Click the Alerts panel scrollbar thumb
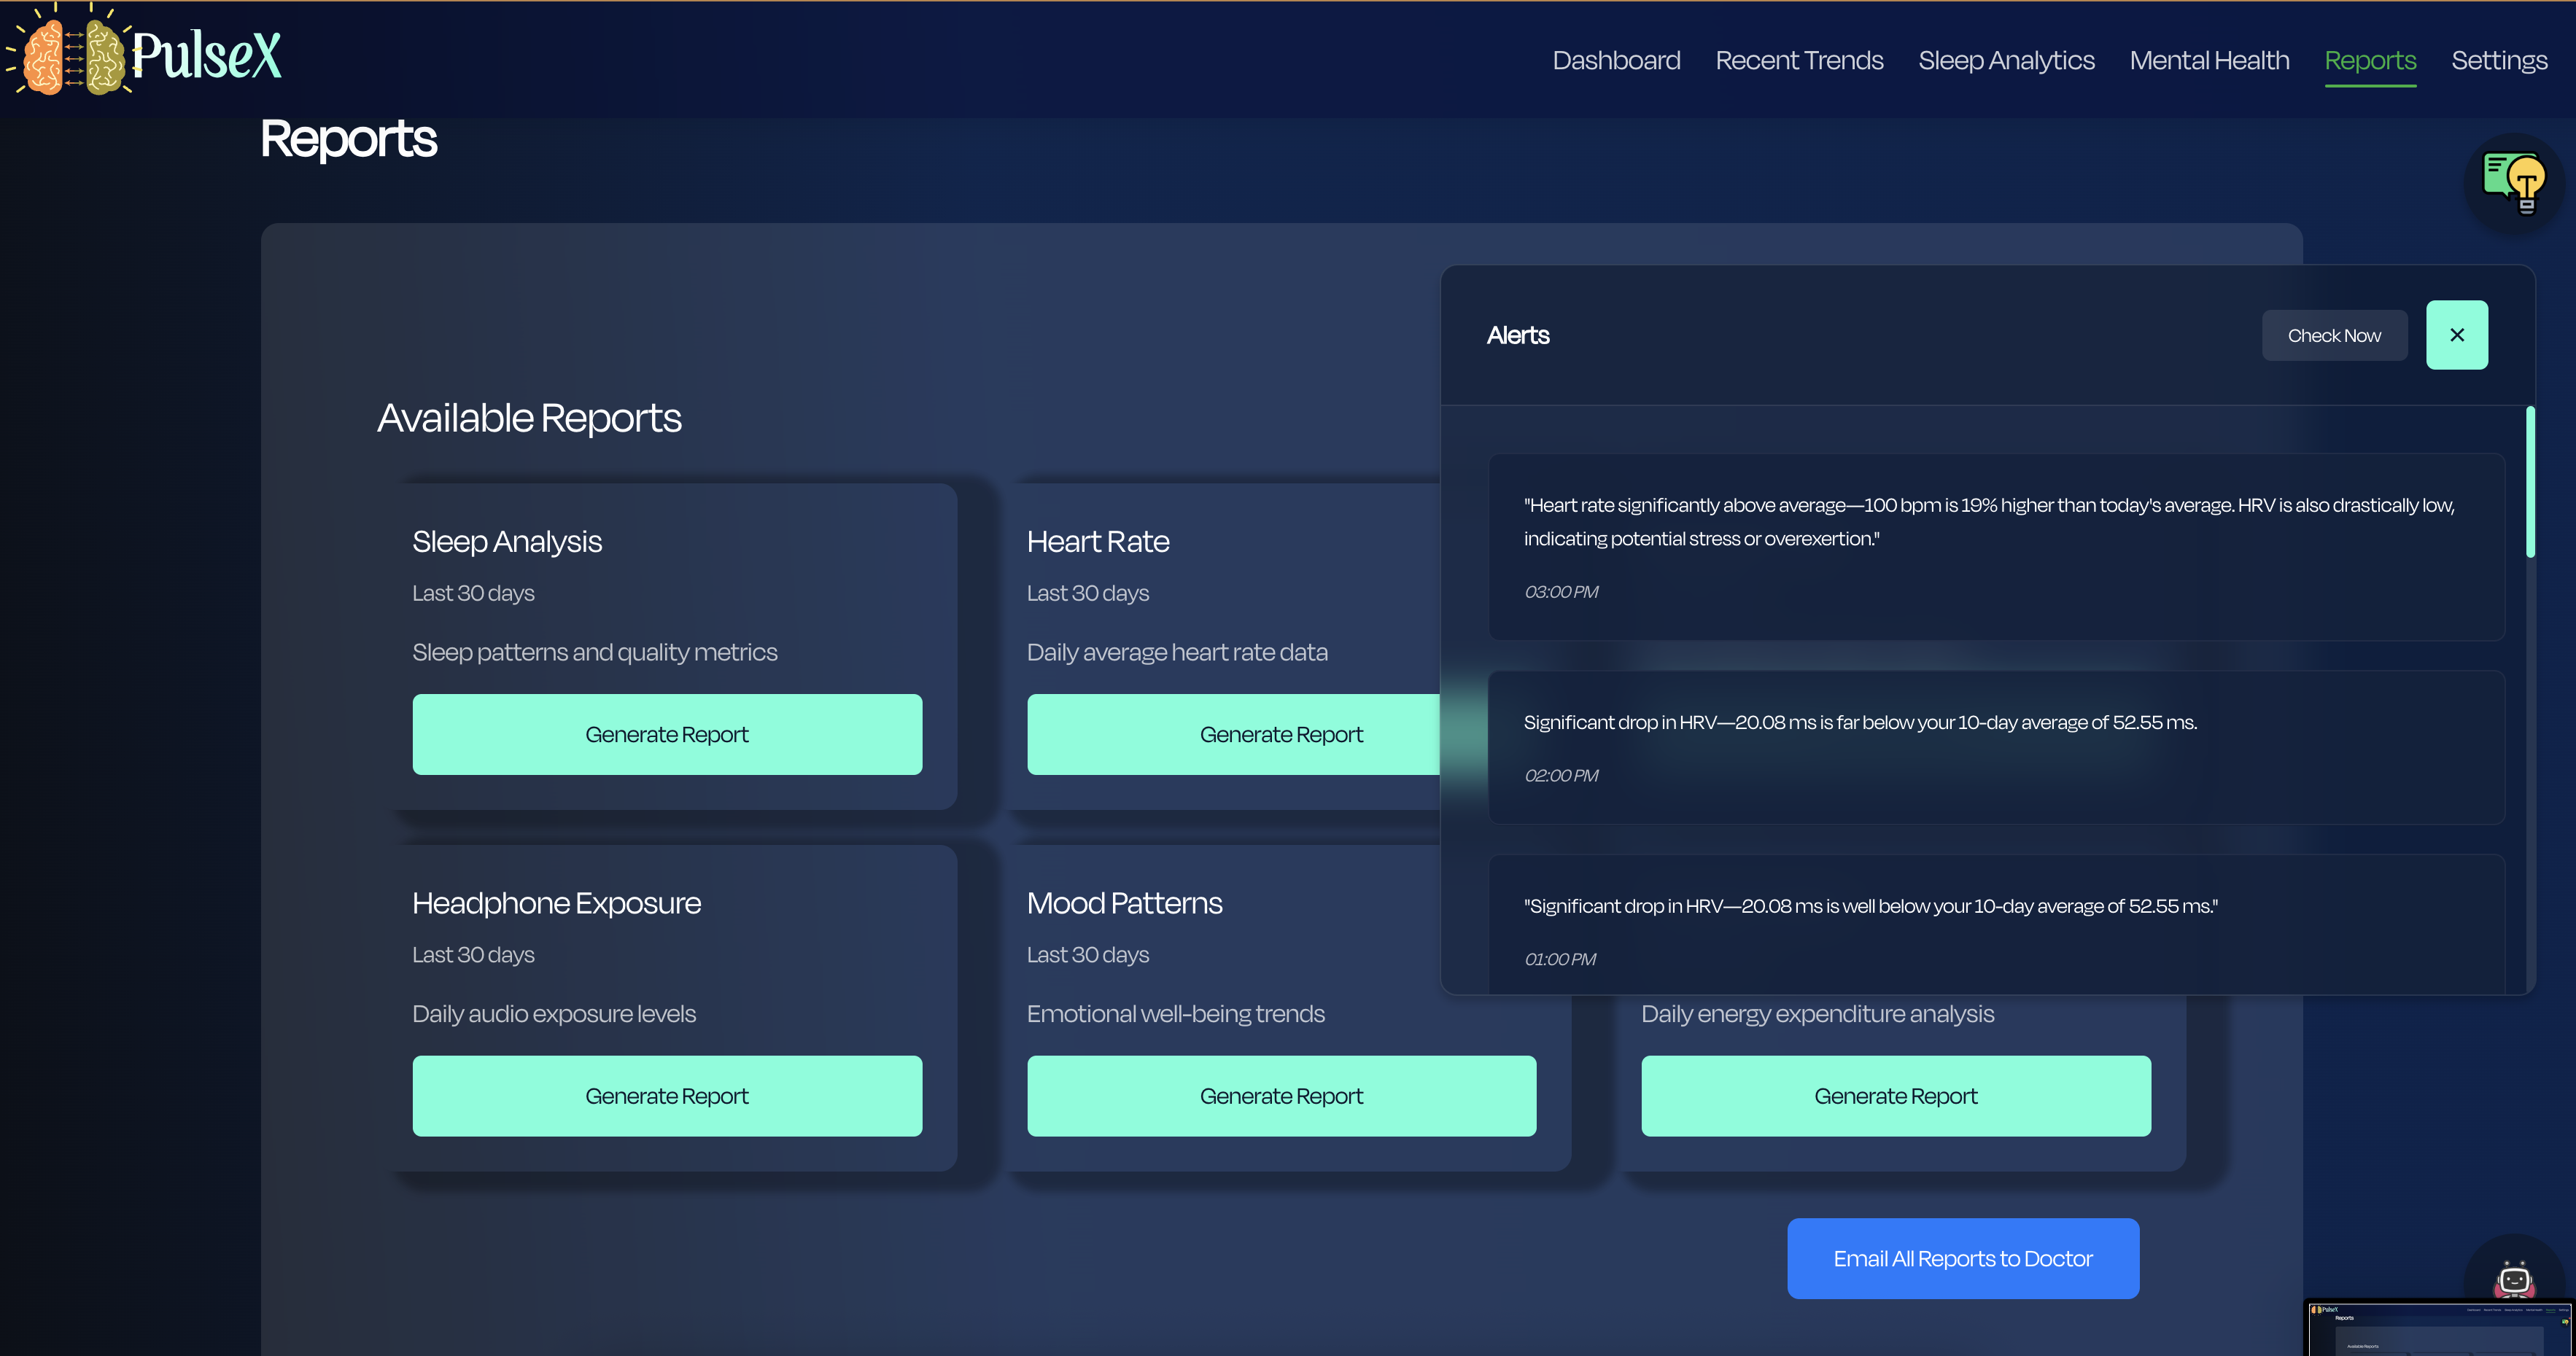 click(x=2530, y=482)
